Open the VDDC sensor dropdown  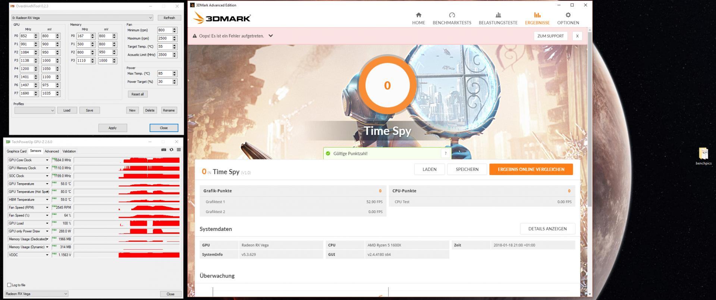pyautogui.click(x=47, y=255)
